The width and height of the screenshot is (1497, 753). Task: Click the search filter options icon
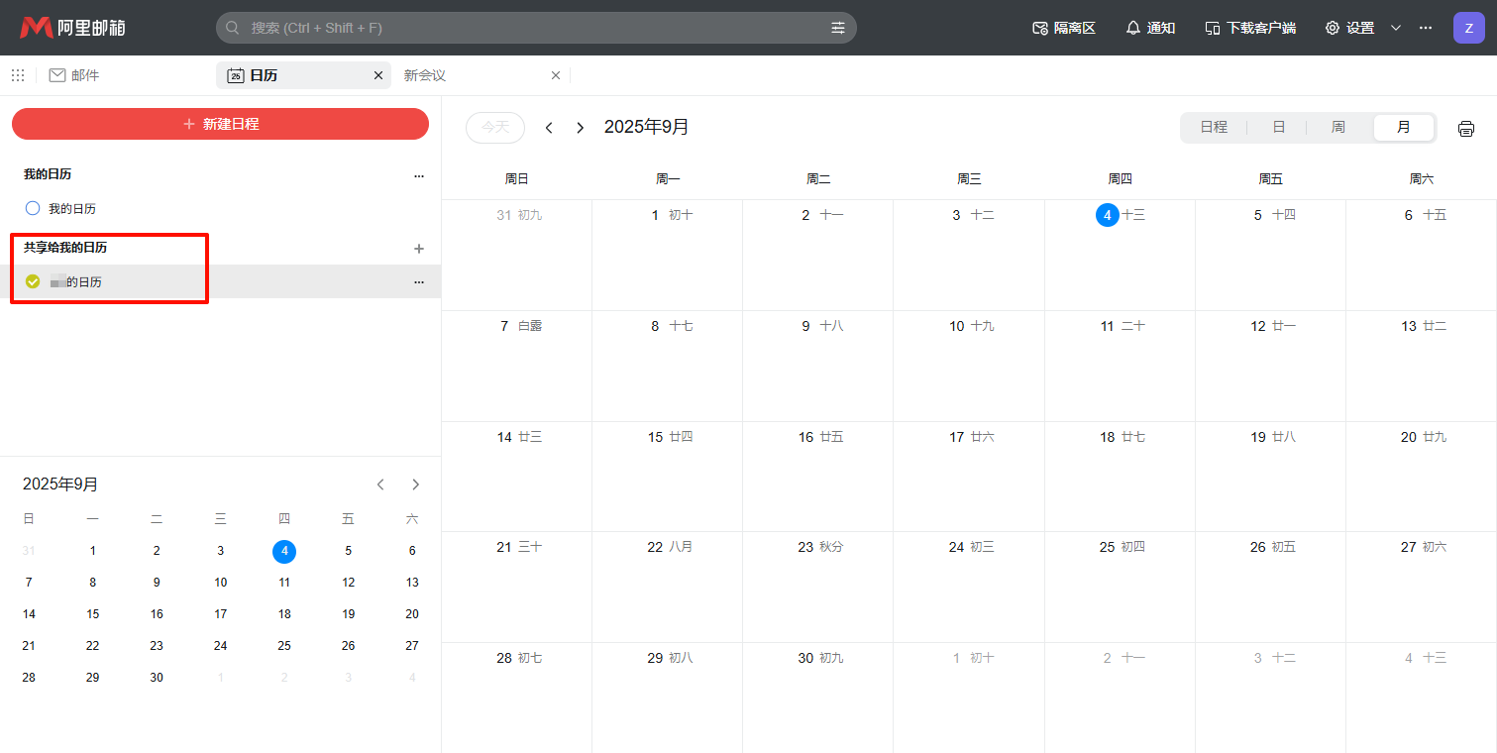click(x=838, y=28)
